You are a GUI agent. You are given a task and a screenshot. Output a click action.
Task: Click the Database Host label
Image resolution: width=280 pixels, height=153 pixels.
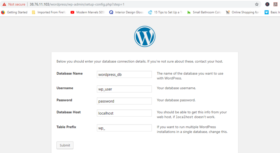pyautogui.click(x=69, y=112)
